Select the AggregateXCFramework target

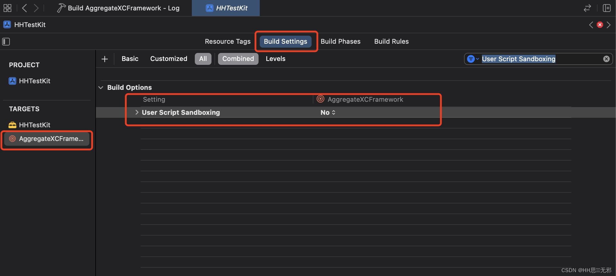click(47, 139)
